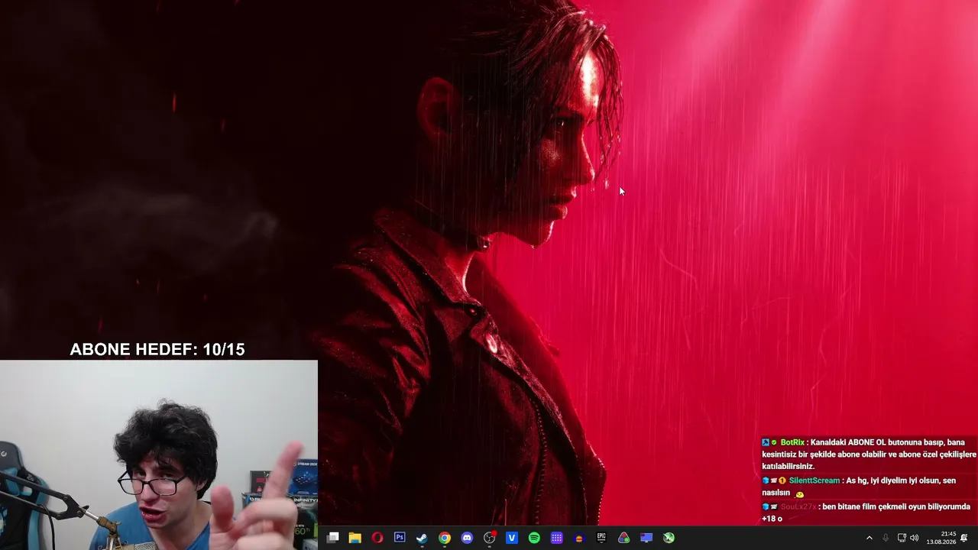Click the blue headphones app taskbar icon

579,538
